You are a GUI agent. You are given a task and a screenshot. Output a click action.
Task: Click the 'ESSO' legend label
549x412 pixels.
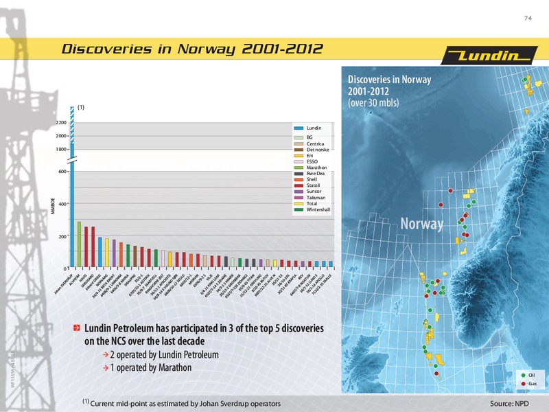tap(312, 161)
